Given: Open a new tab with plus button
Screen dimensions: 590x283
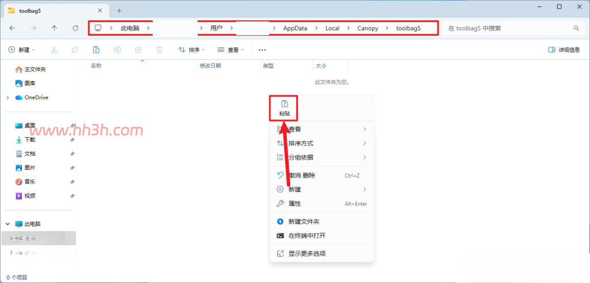Looking at the screenshot, I should (119, 10).
